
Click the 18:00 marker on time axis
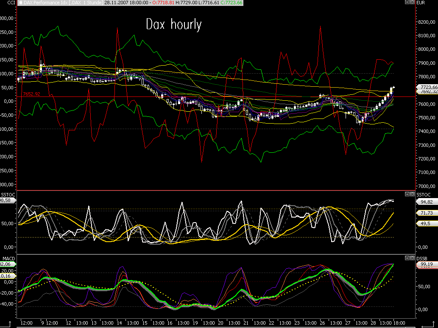399,323
